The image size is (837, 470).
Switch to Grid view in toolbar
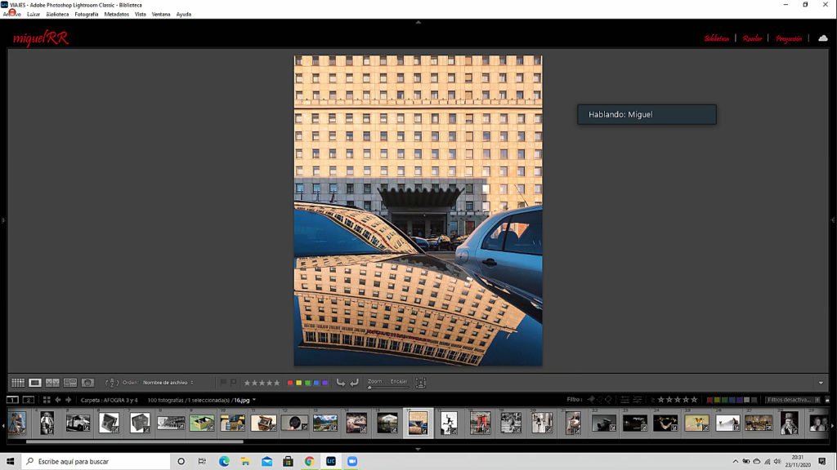pos(17,383)
